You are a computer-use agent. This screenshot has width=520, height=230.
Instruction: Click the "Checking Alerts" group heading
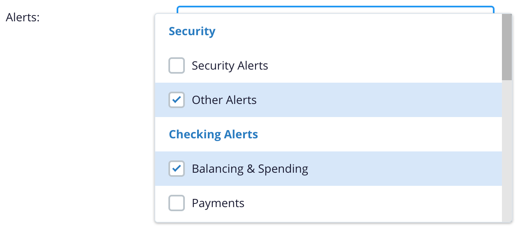pos(213,134)
